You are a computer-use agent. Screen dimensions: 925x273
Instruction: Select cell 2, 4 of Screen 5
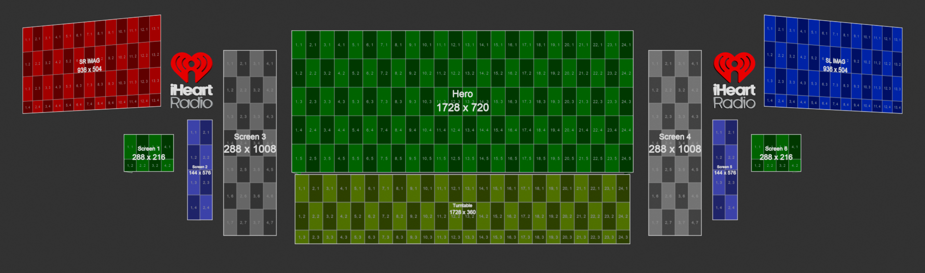click(x=731, y=208)
